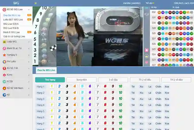194x130 pixels.
Task: Click the Keno sidebar icon
Action: [x=5, y=75]
